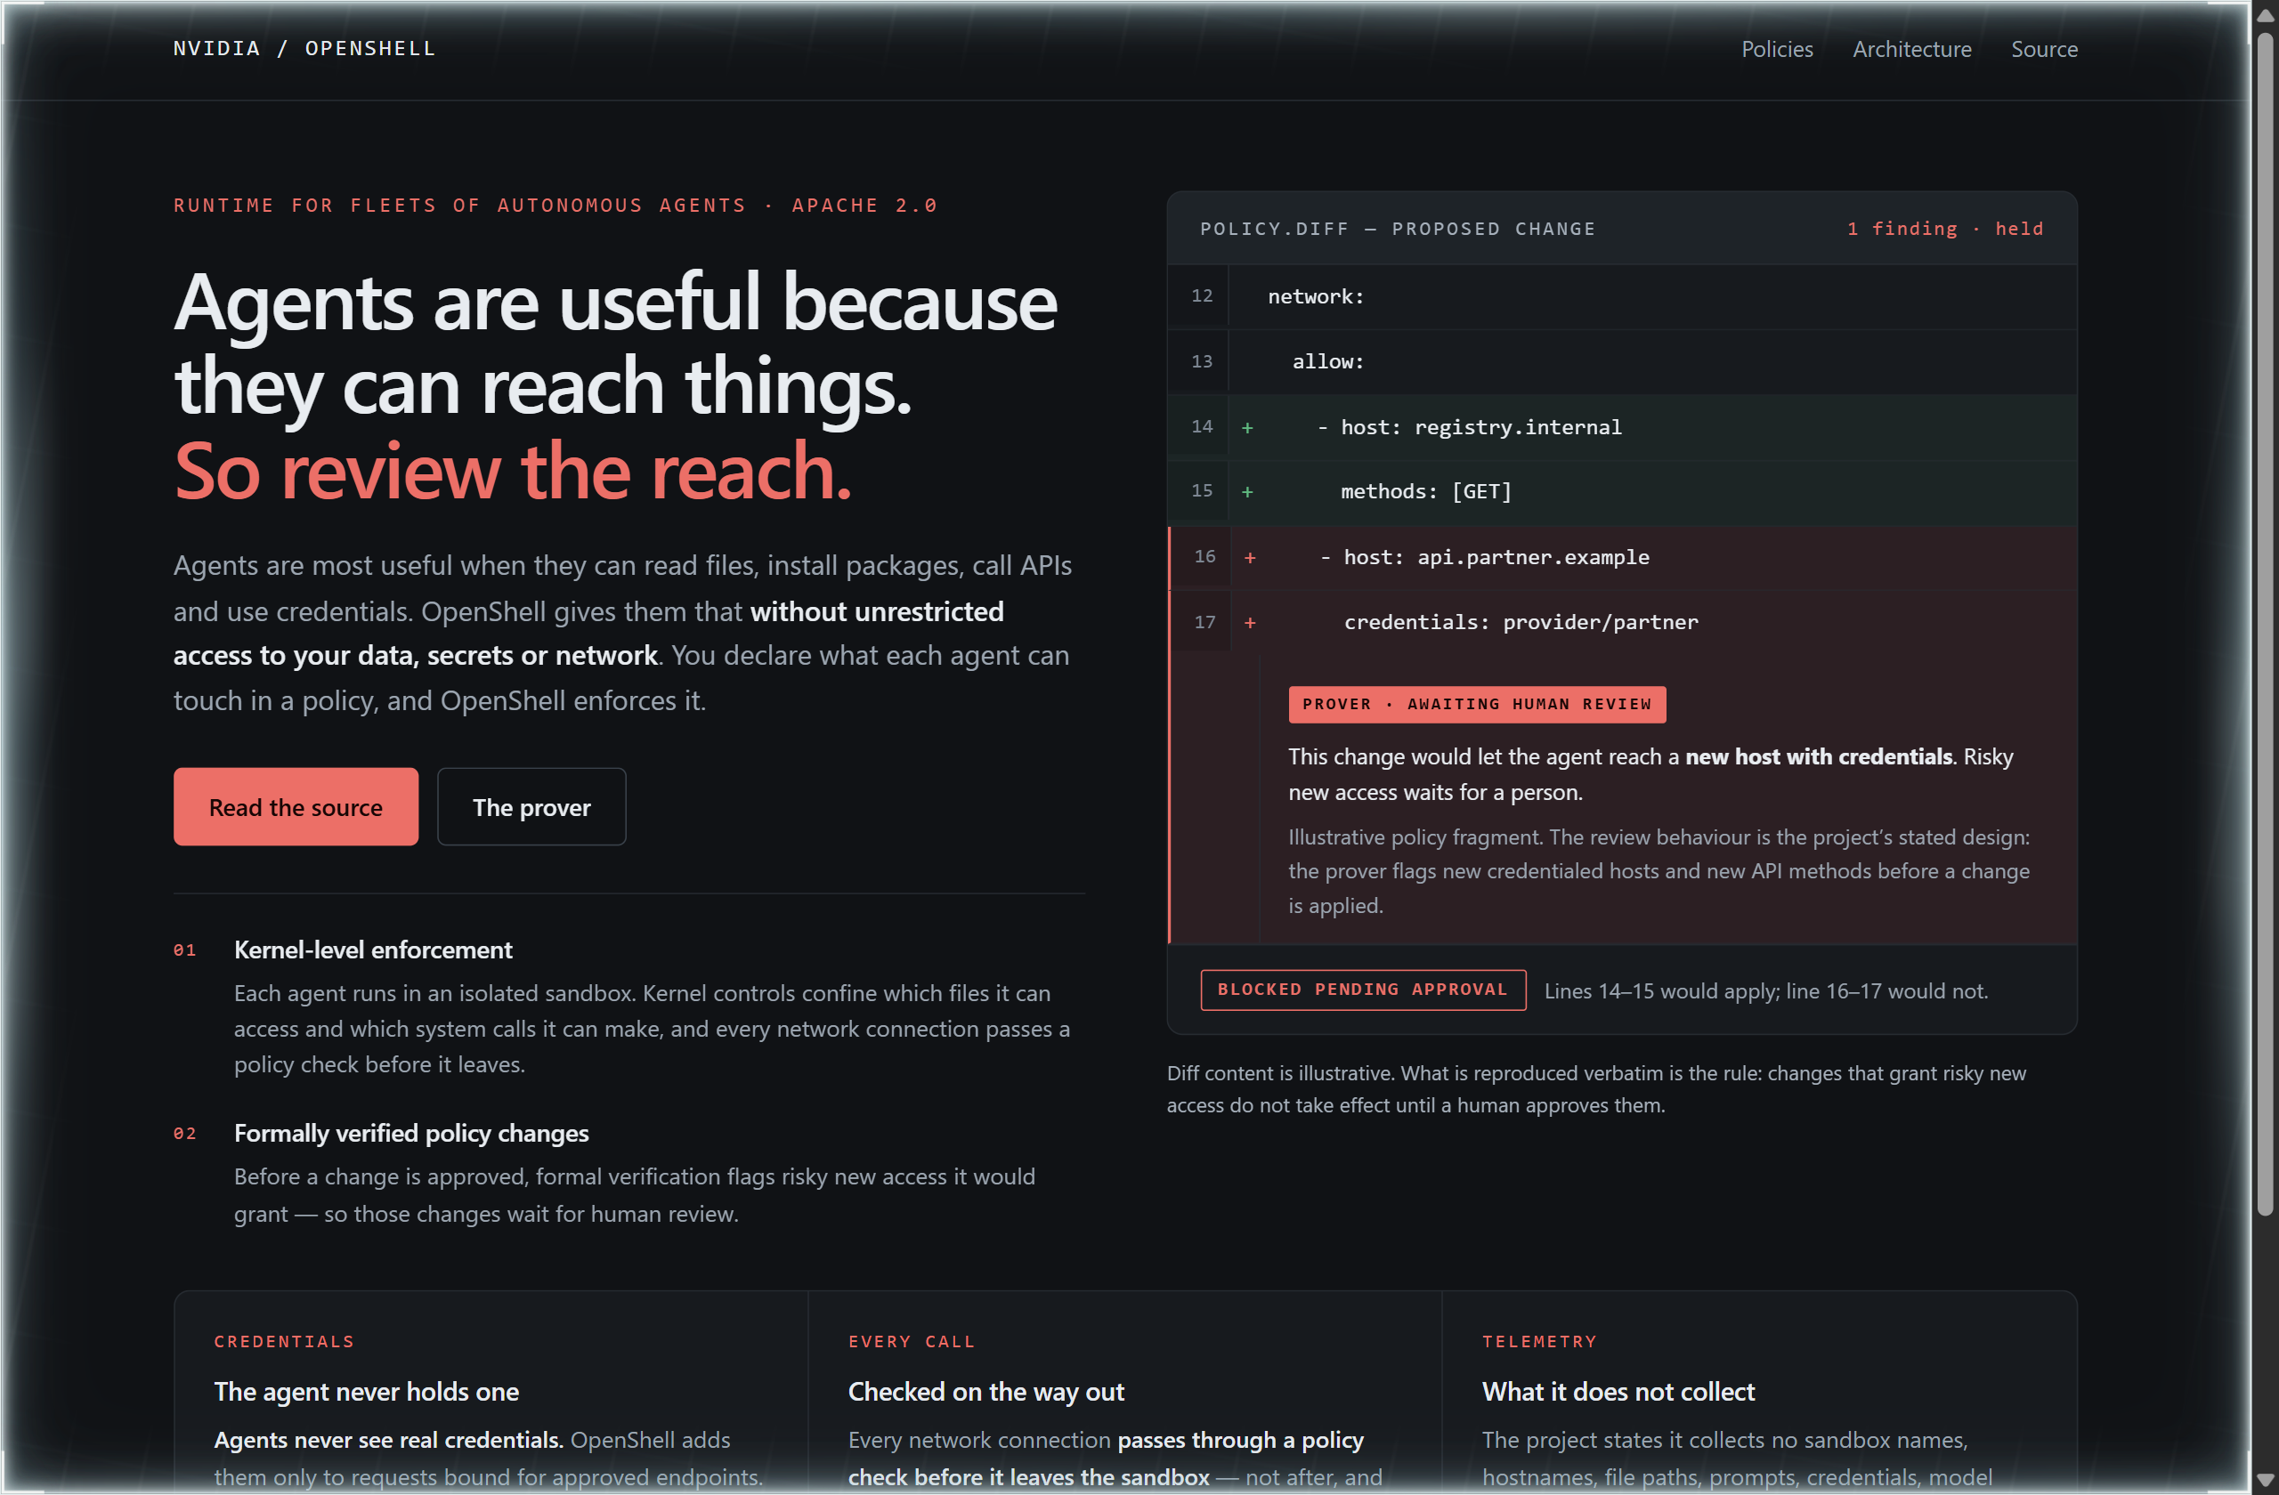Open the Architecture nav link
Screen dimensions: 2279x1495
tap(1911, 49)
